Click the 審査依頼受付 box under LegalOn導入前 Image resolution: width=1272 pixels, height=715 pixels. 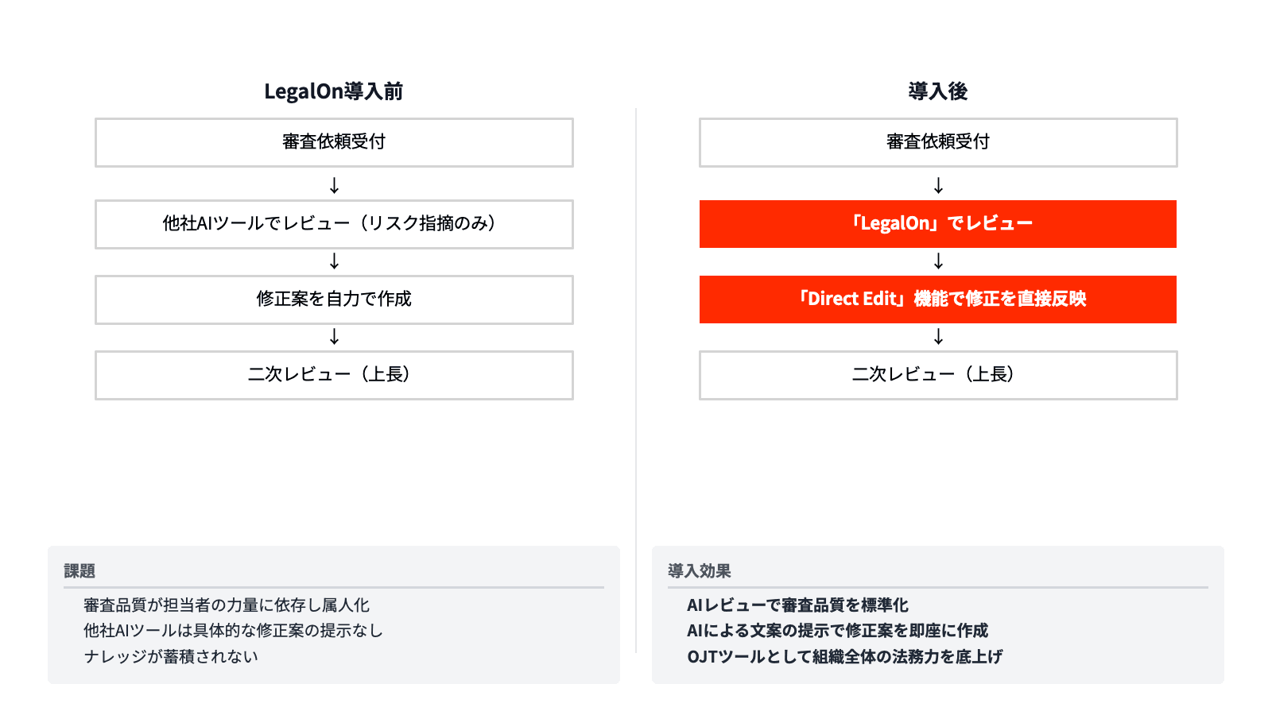click(x=334, y=142)
